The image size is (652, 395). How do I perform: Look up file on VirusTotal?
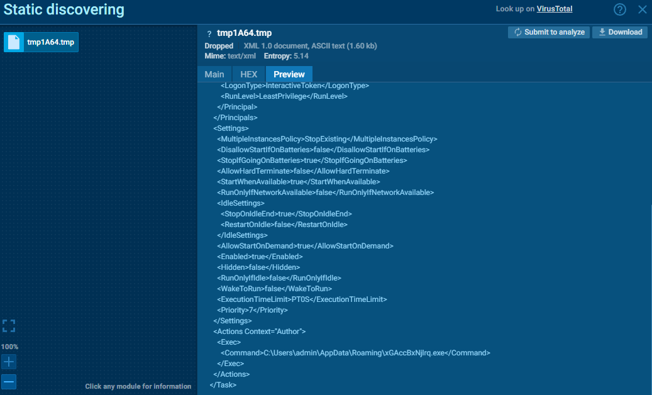point(554,9)
